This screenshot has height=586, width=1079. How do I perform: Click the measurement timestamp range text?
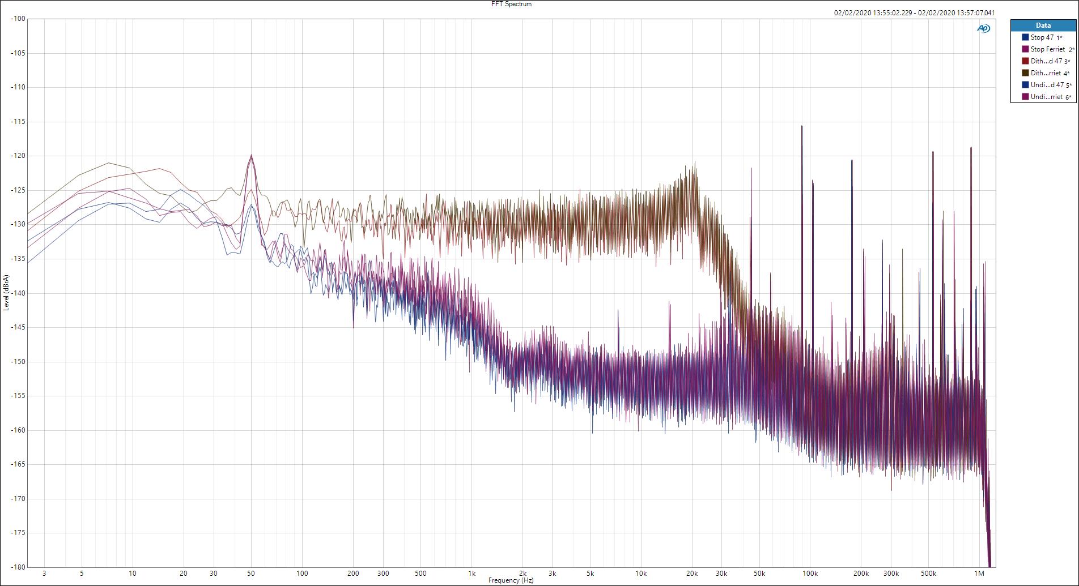(x=914, y=13)
